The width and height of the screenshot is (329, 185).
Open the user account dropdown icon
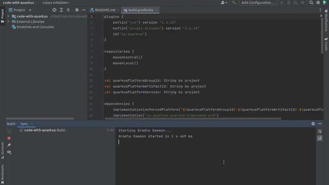tap(224, 3)
